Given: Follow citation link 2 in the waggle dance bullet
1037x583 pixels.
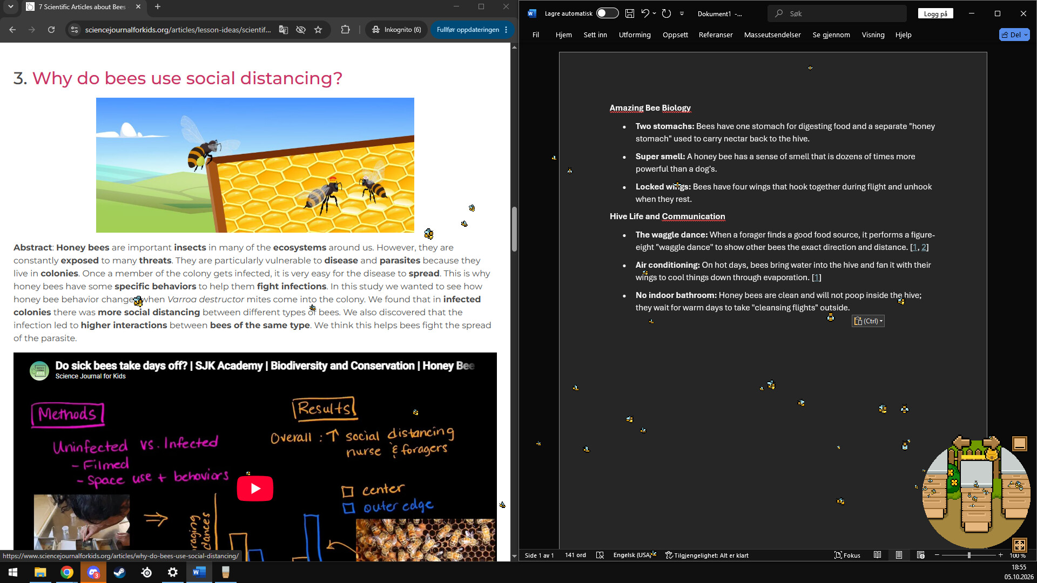Looking at the screenshot, I should coord(924,247).
